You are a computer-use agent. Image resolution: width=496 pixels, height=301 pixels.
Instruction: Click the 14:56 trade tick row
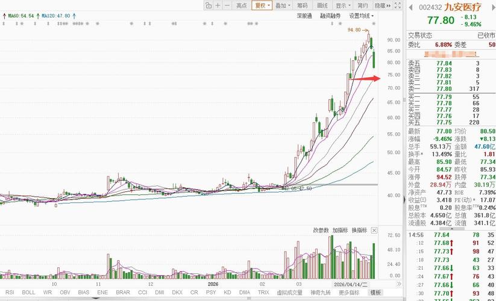coord(451,235)
